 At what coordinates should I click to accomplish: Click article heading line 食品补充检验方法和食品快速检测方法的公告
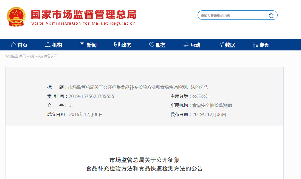144,169
